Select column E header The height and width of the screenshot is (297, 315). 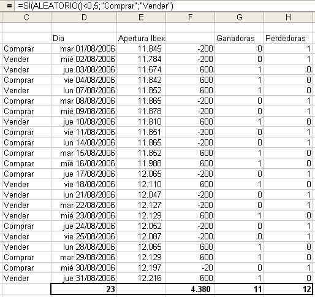(141, 17)
